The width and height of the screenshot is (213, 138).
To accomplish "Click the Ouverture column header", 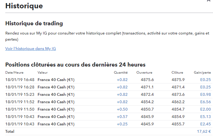I will point(145,73).
